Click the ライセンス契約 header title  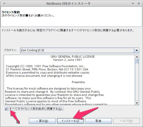(x=11, y=12)
